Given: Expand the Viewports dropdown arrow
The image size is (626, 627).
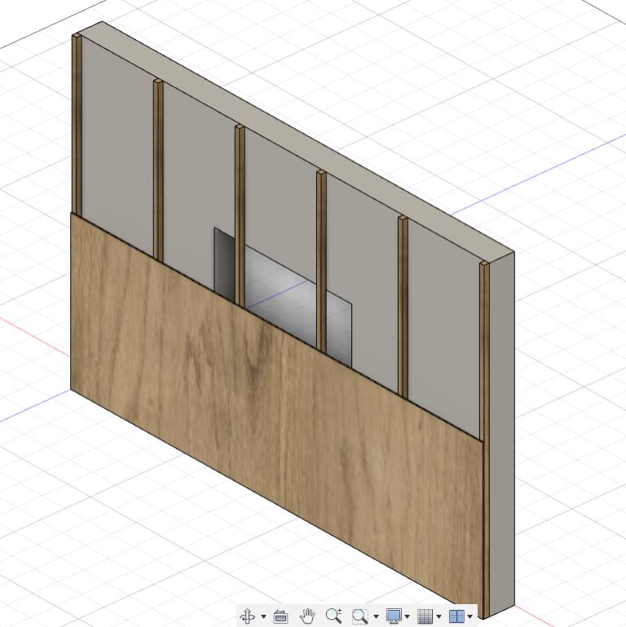Looking at the screenshot, I should pyautogui.click(x=469, y=617).
